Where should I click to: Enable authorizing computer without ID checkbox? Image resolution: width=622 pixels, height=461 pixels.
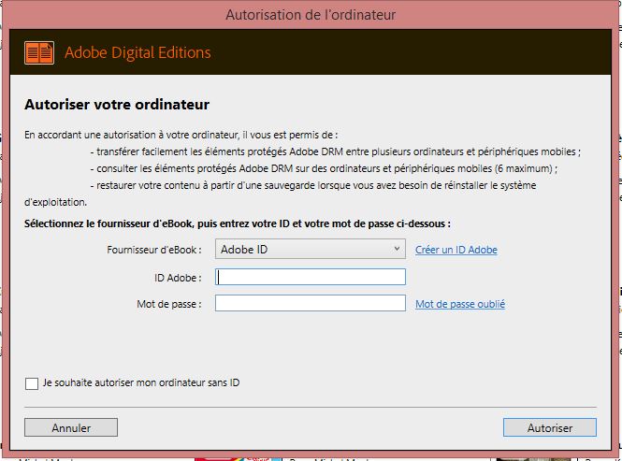pyautogui.click(x=32, y=383)
